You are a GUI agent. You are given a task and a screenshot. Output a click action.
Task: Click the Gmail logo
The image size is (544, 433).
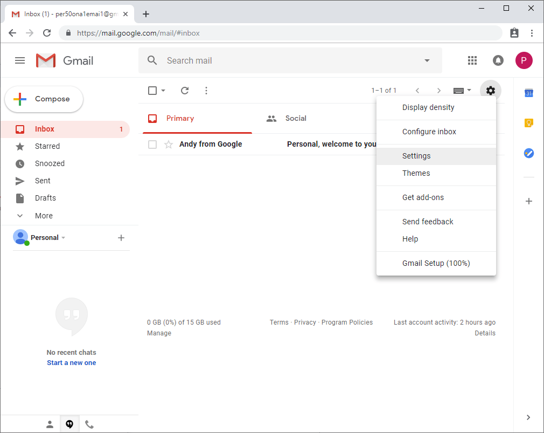pyautogui.click(x=65, y=60)
